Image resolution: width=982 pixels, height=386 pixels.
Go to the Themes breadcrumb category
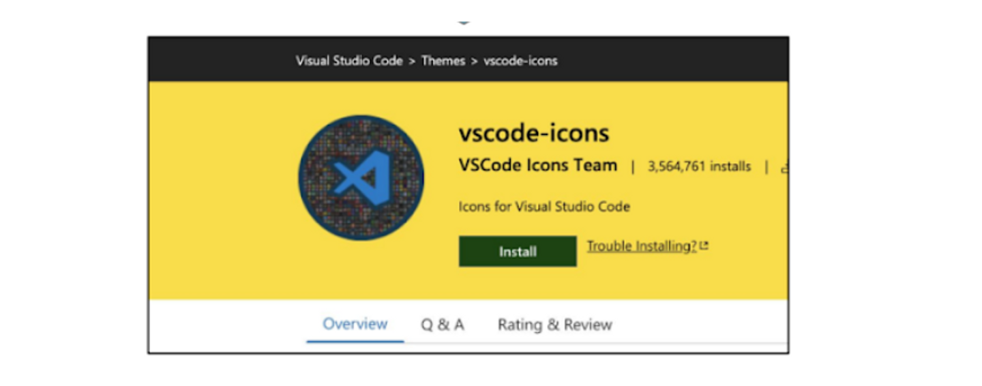tap(443, 61)
